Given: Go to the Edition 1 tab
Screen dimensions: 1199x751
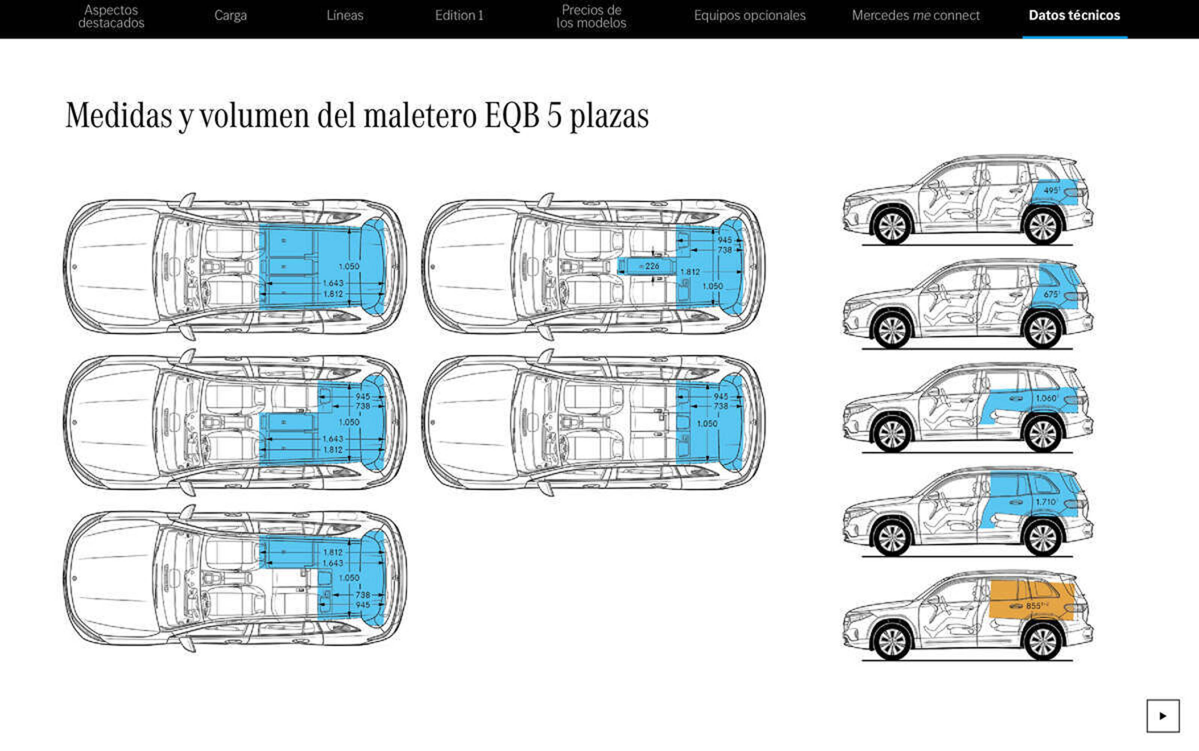Looking at the screenshot, I should tap(459, 15).
